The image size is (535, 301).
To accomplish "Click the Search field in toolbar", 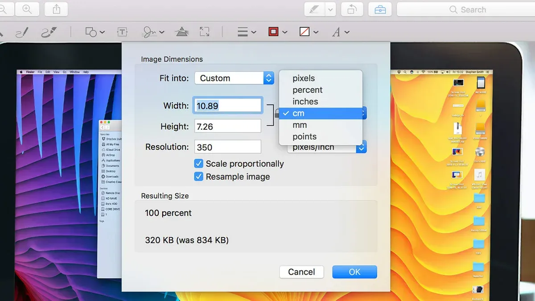I will 466,9.
